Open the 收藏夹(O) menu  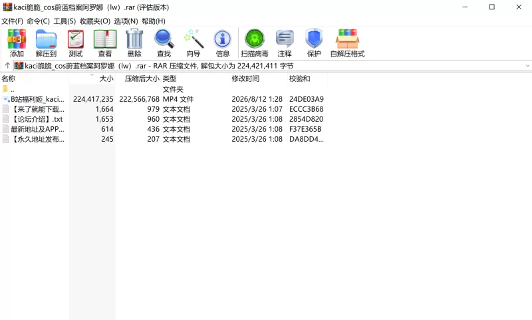tap(95, 21)
